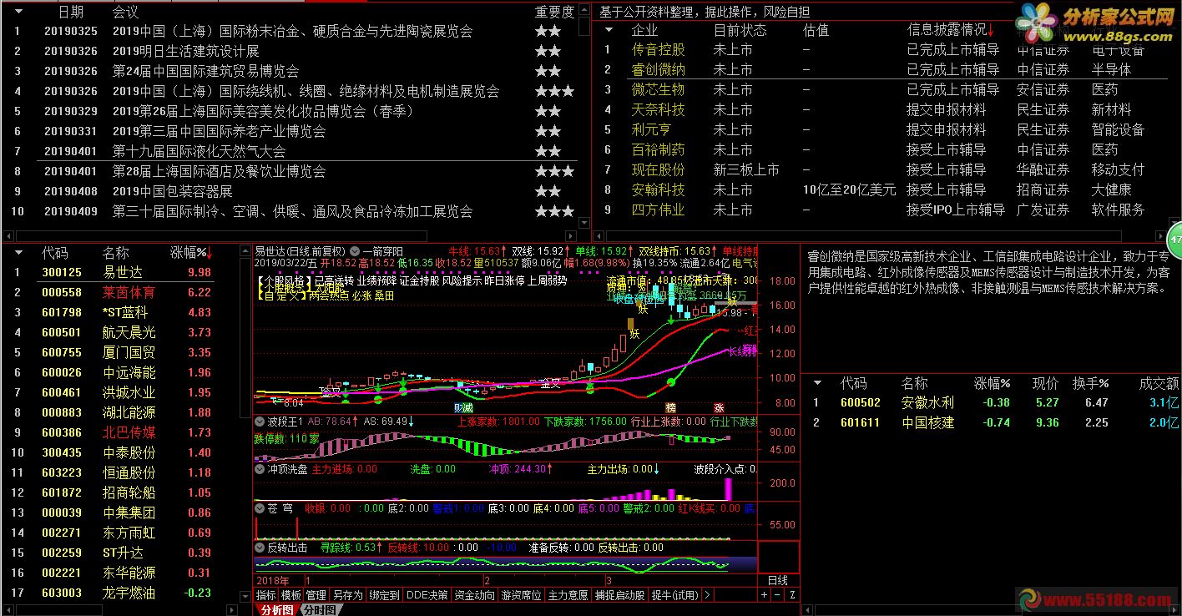Sort stock list by 代码 header
This screenshot has height=616, width=1182.
point(55,252)
